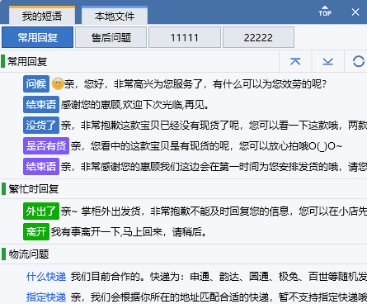
Task: Click the 什么快递 phrase link
Action: [46, 276]
